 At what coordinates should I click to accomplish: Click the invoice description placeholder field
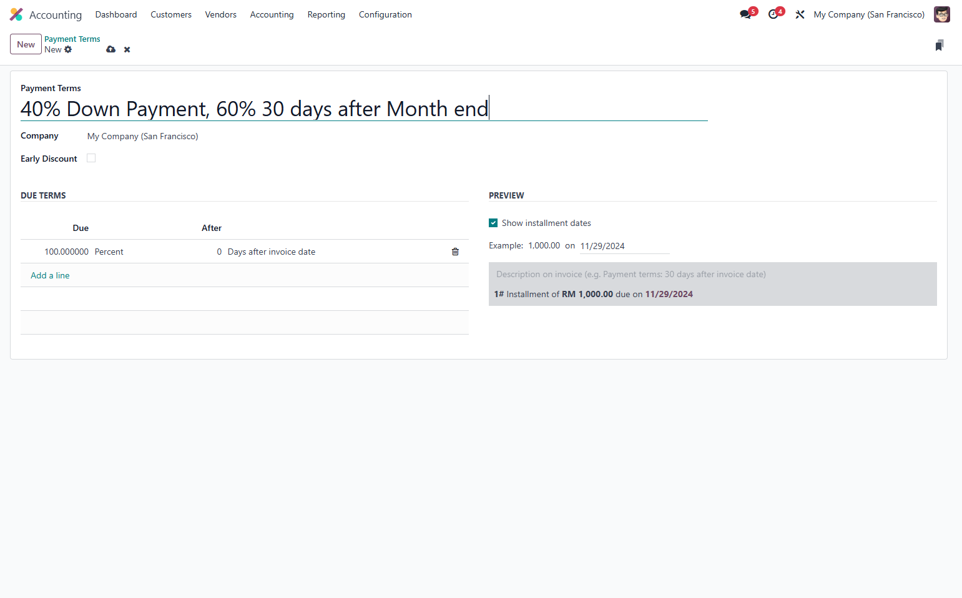pos(712,274)
